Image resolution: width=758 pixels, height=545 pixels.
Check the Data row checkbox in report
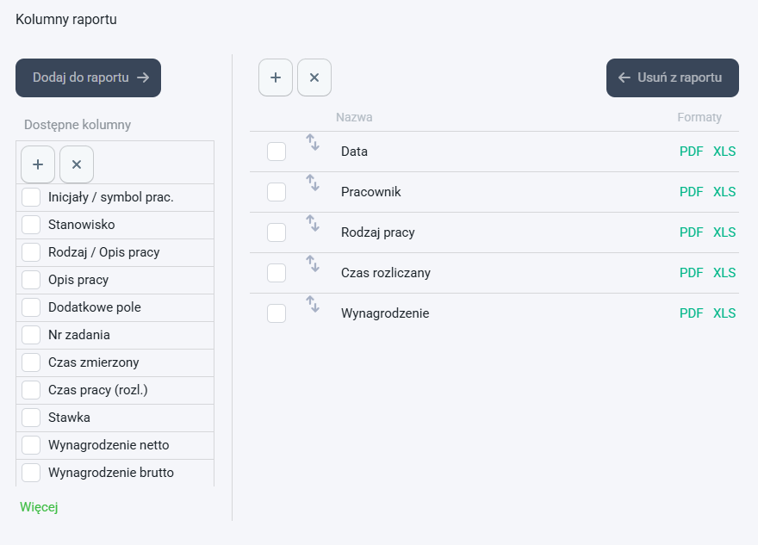coord(276,152)
